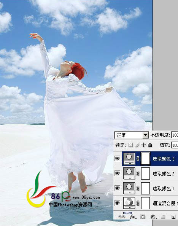This screenshot has height=226, width=178.
Task: Hide the 选取颜色 2 layer eye
Action: [x=117, y=173]
